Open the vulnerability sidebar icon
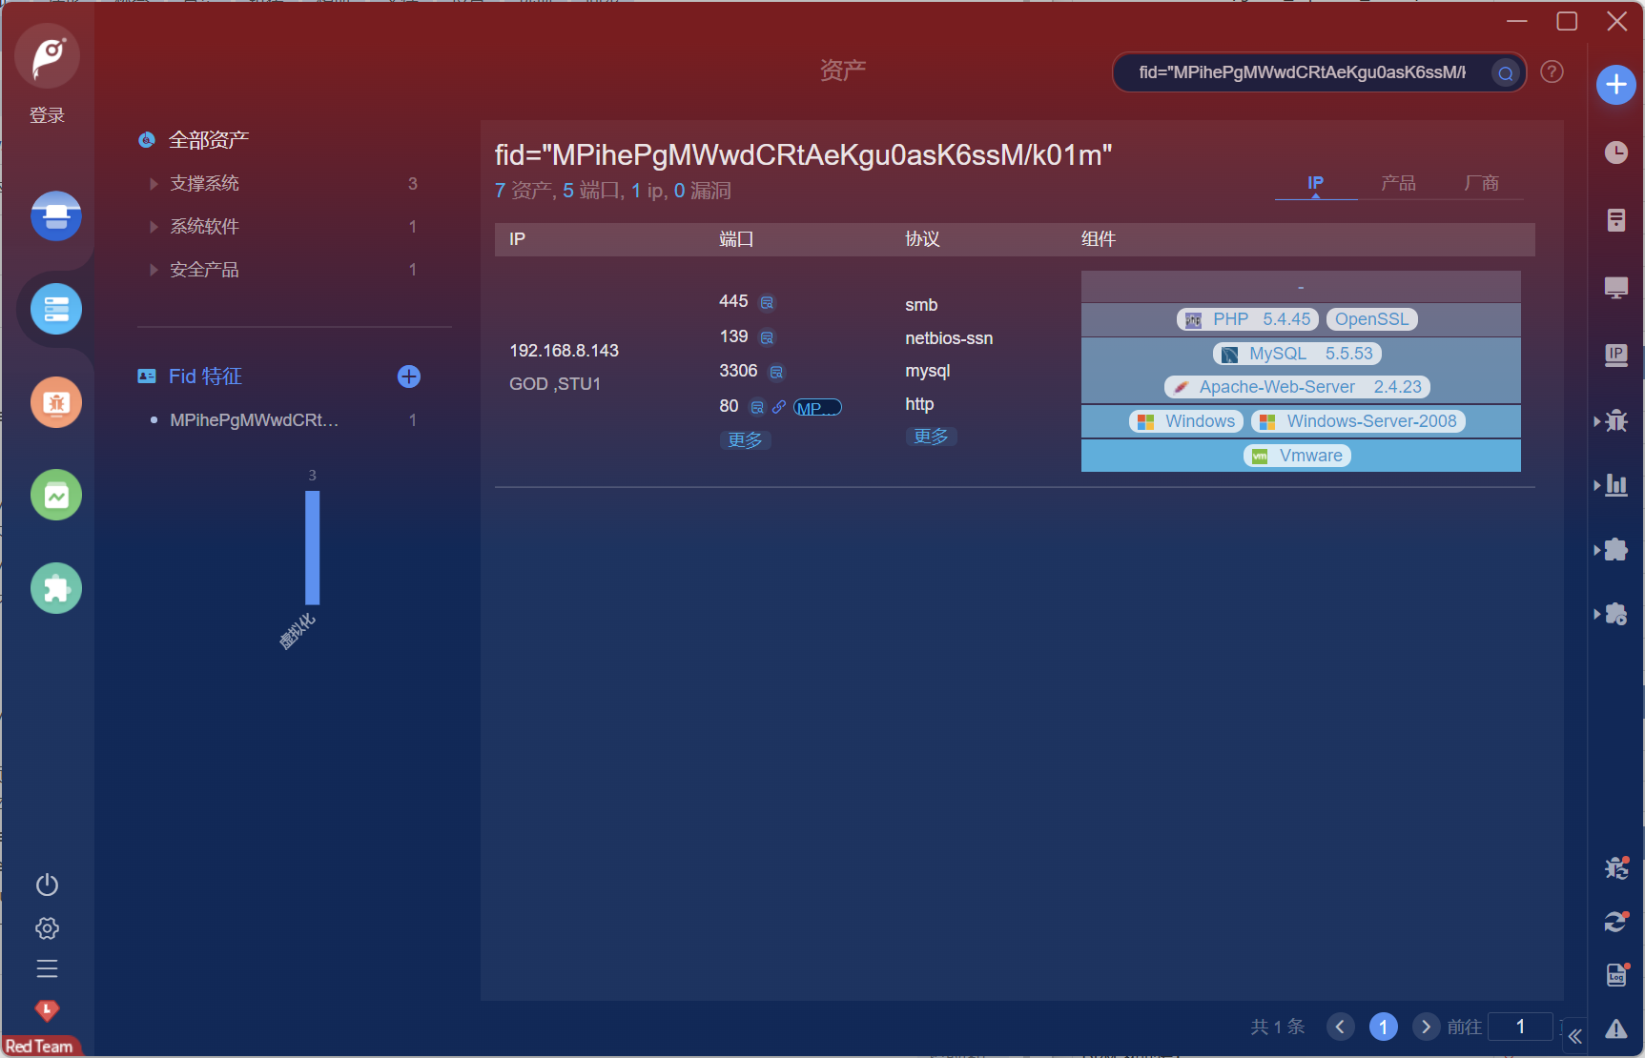 point(56,402)
